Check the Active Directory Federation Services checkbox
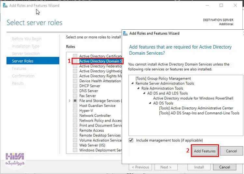Screen dimensions: 244x174 pos(75,66)
